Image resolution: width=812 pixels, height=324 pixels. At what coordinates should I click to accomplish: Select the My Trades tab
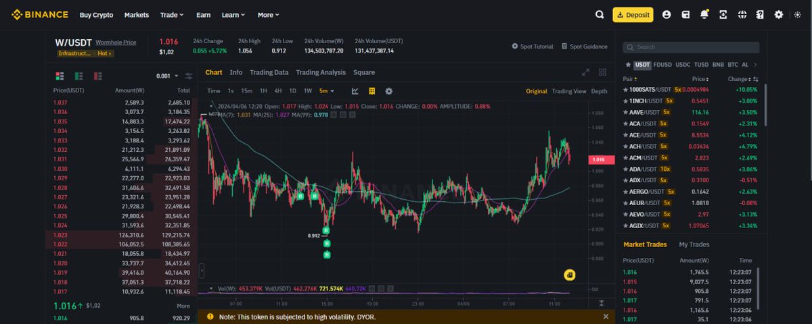[694, 244]
